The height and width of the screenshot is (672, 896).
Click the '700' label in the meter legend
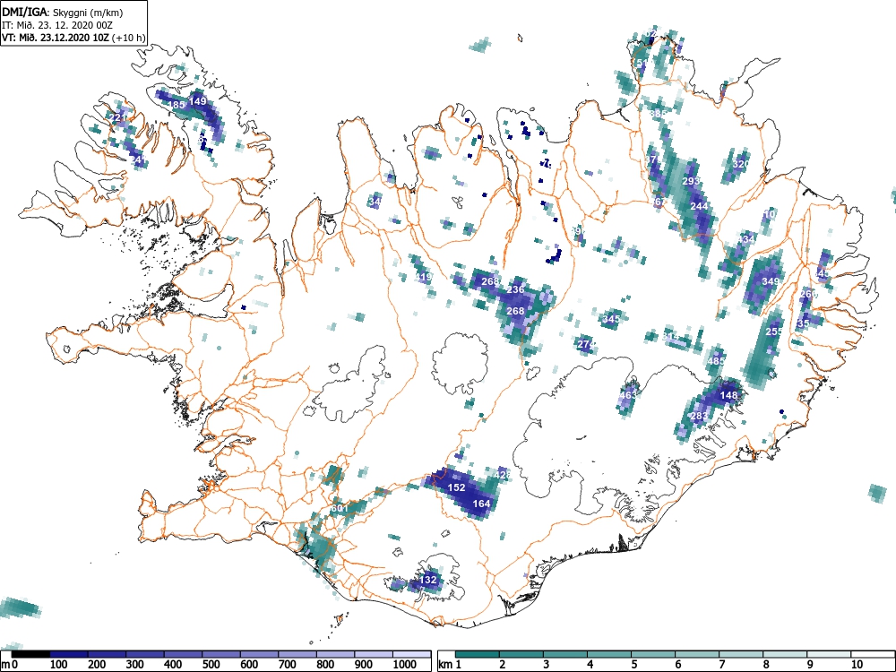point(288,665)
